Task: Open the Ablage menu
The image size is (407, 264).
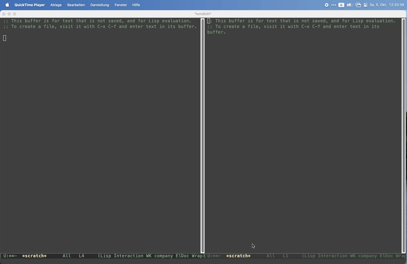Action: 56,5
